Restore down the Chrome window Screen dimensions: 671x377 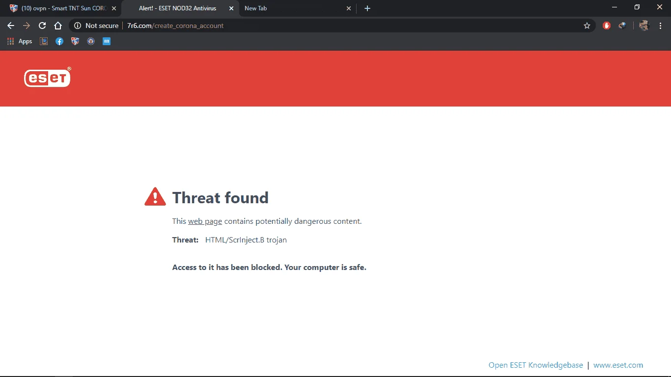click(637, 7)
